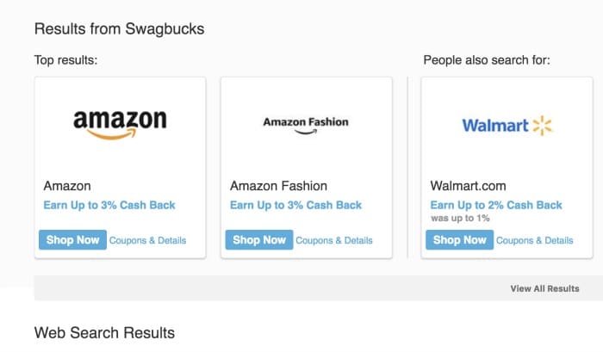
Task: Open Coupons & Details for Walmart.com
Action: coord(535,241)
